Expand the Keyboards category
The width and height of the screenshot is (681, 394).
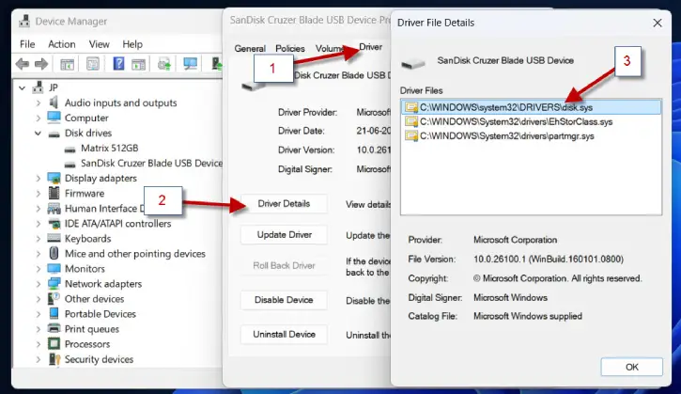point(39,239)
